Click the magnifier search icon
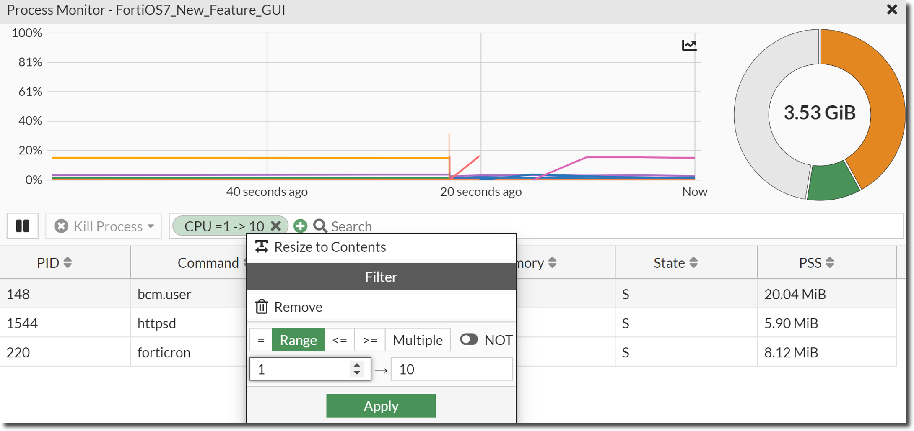Screen dimensions: 914x431 click(320, 226)
